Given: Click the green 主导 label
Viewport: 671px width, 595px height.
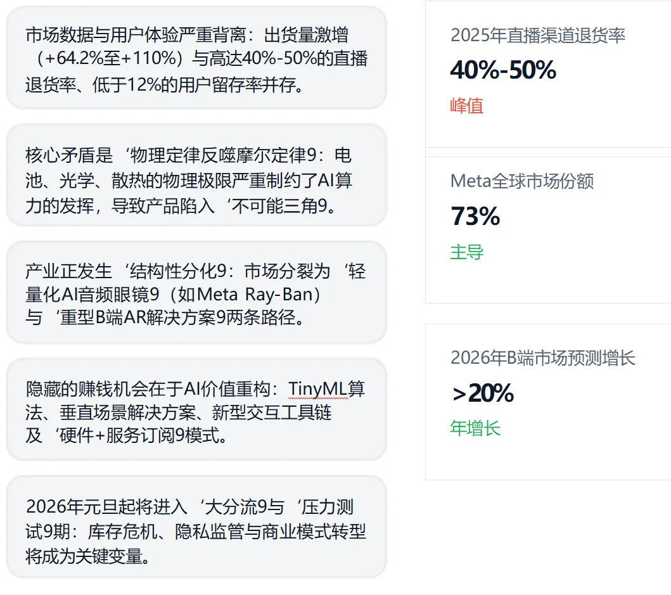Looking at the screenshot, I should point(467,252).
